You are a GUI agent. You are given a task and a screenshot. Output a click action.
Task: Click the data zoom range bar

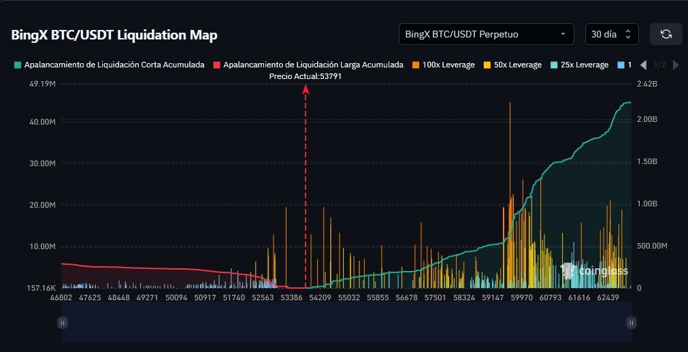[x=346, y=322]
